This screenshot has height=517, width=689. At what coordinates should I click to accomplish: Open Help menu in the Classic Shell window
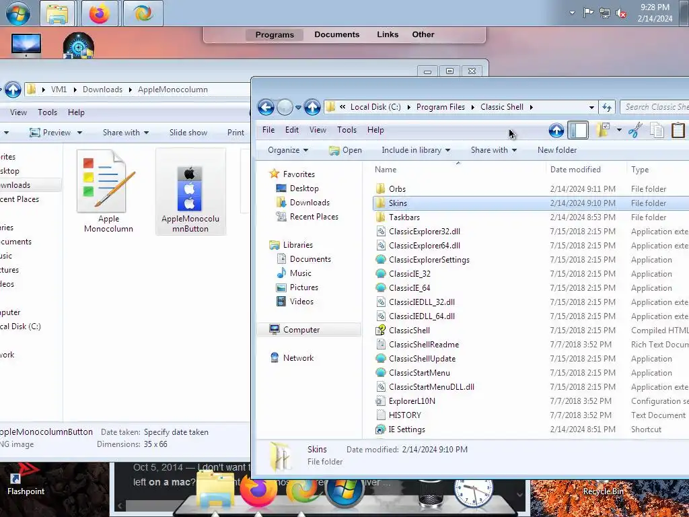tap(375, 130)
